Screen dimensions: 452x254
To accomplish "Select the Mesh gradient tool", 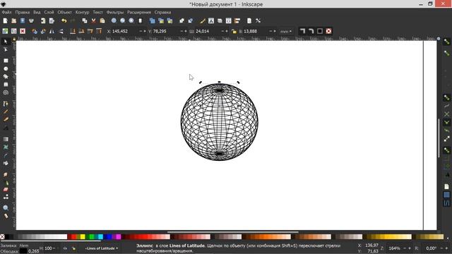I will [x=6, y=147].
